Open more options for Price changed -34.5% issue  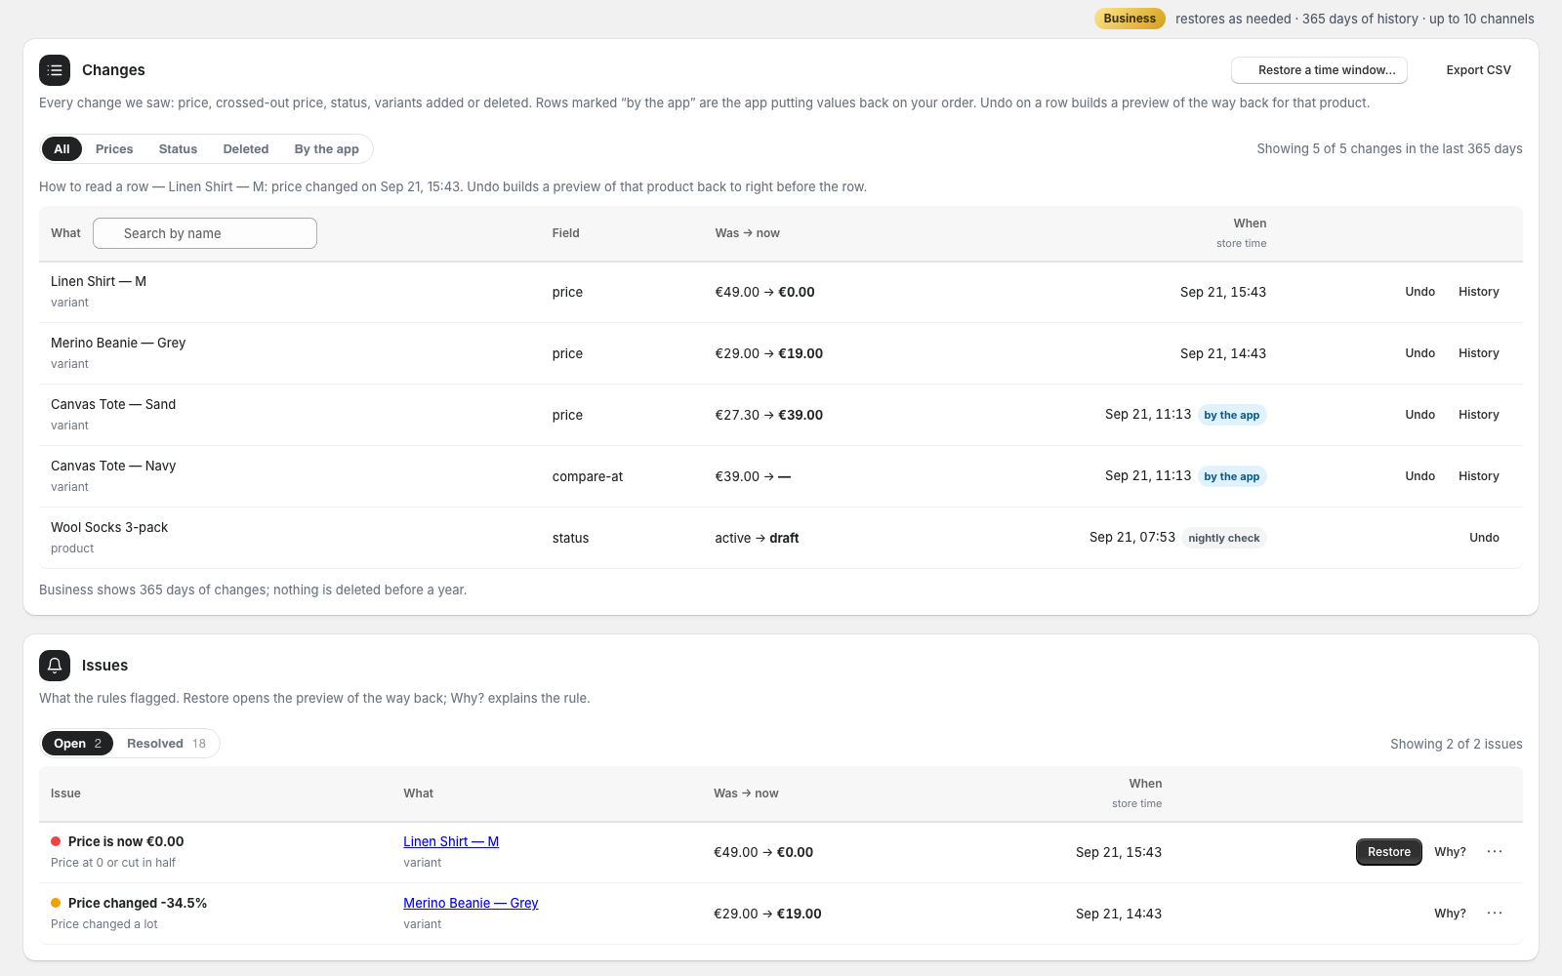(x=1495, y=914)
